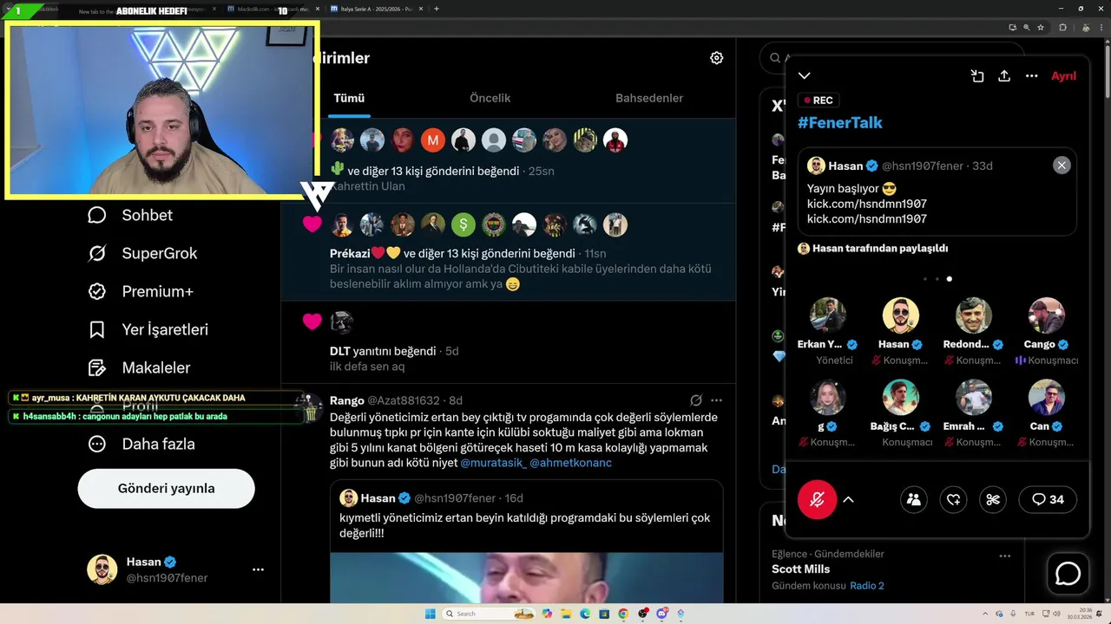The image size is (1111, 624).
Task: Toggle the red microphone mute button
Action: (817, 499)
